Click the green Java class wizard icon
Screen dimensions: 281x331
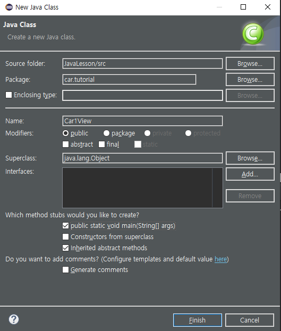coord(253,34)
